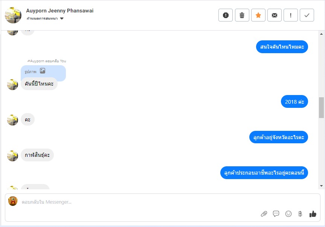Send a thumbs-up like
The width and height of the screenshot is (325, 227).
[x=313, y=214]
